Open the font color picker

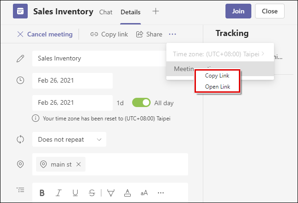click(128, 193)
